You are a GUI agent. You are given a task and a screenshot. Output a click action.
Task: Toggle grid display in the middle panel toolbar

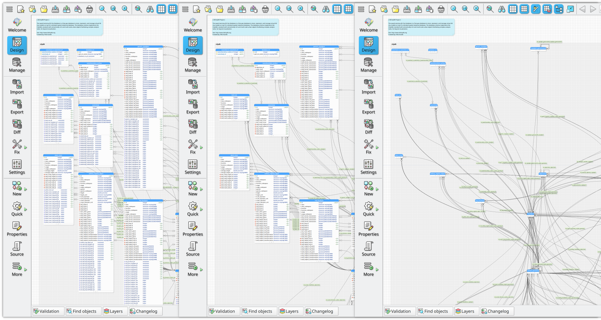coord(337,9)
